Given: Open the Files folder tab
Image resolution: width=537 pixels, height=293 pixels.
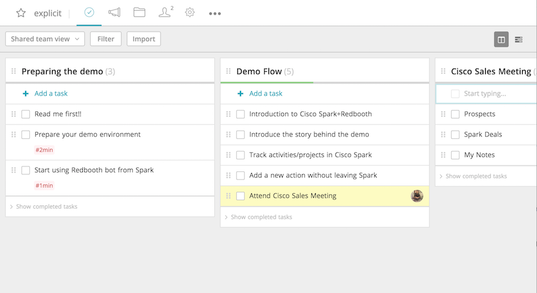Looking at the screenshot, I should click(140, 13).
